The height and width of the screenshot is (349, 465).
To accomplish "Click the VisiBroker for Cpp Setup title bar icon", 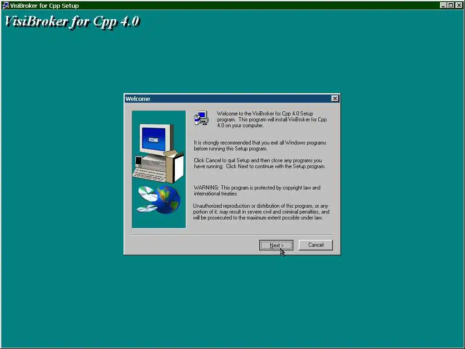I will pyautogui.click(x=5, y=5).
